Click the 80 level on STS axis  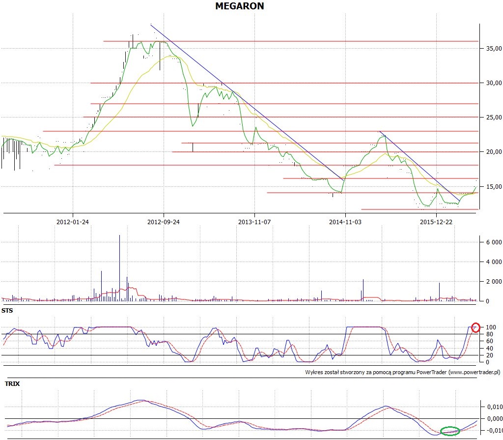[x=490, y=334]
